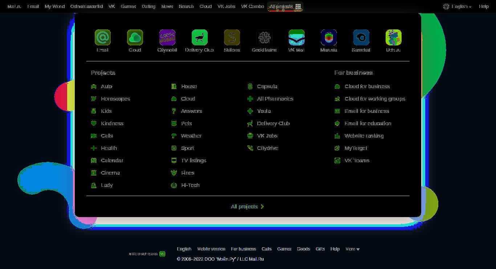Open VK Combo in top bar

252,7
